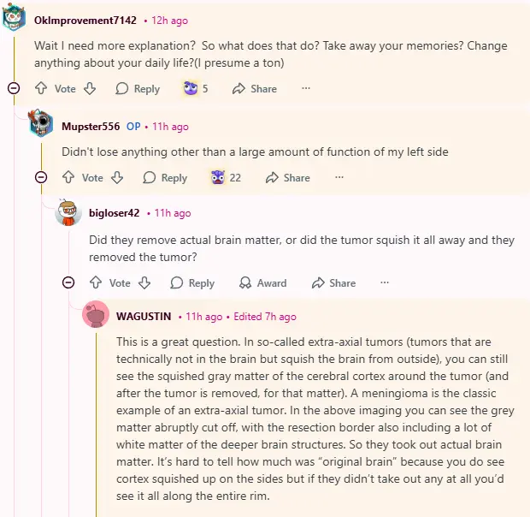
Task: Downvote OkImprovement7142's comment
Action: click(x=90, y=88)
